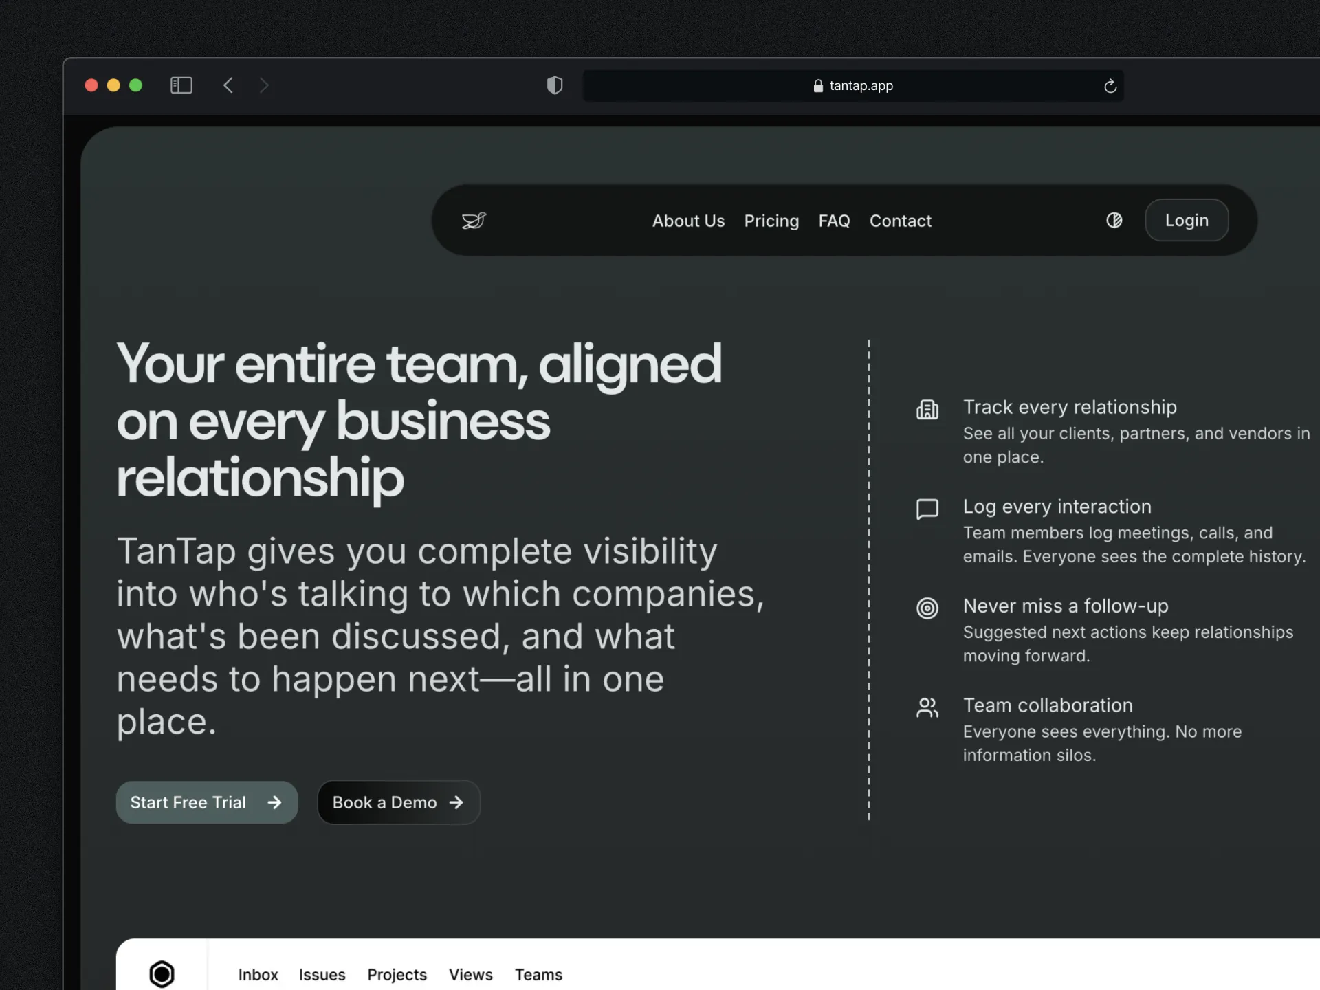
Task: Switch to the Issues tab
Action: [322, 974]
